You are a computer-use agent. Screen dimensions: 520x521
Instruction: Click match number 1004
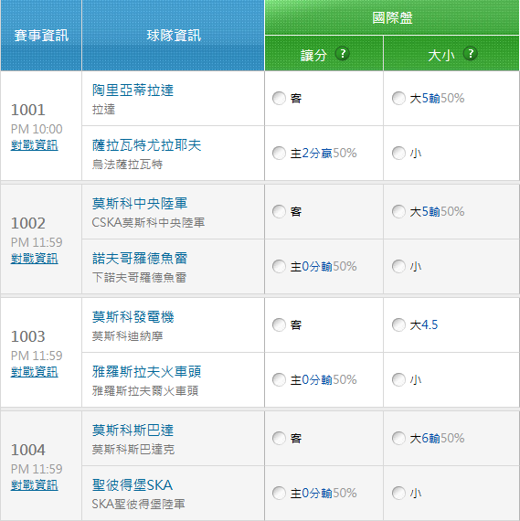[x=28, y=450]
